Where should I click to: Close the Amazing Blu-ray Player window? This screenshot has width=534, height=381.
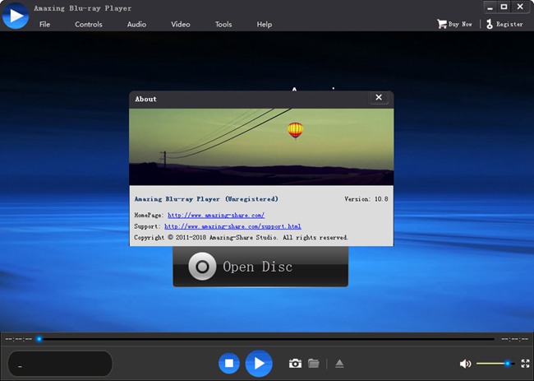520,7
